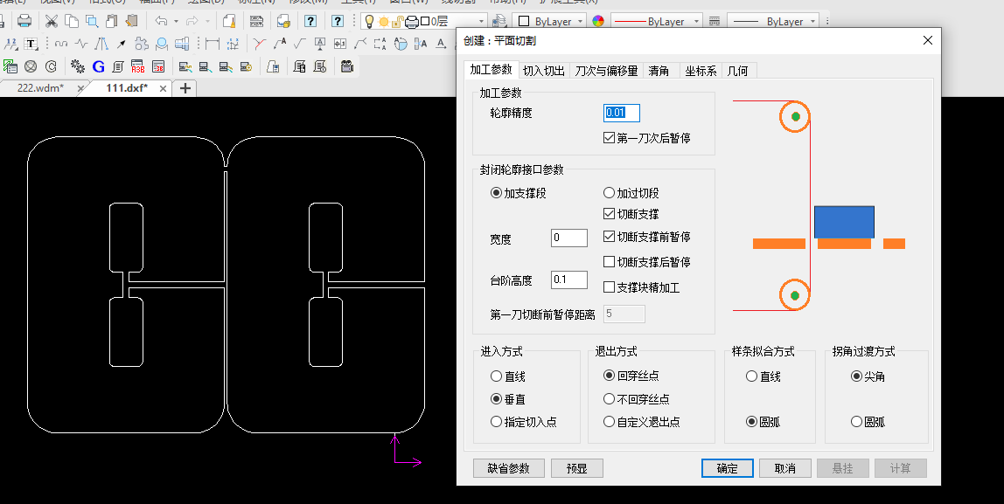The image size is (1004, 504).
Task: Open the red line ByLayer linetype dropdown
Action: point(696,21)
